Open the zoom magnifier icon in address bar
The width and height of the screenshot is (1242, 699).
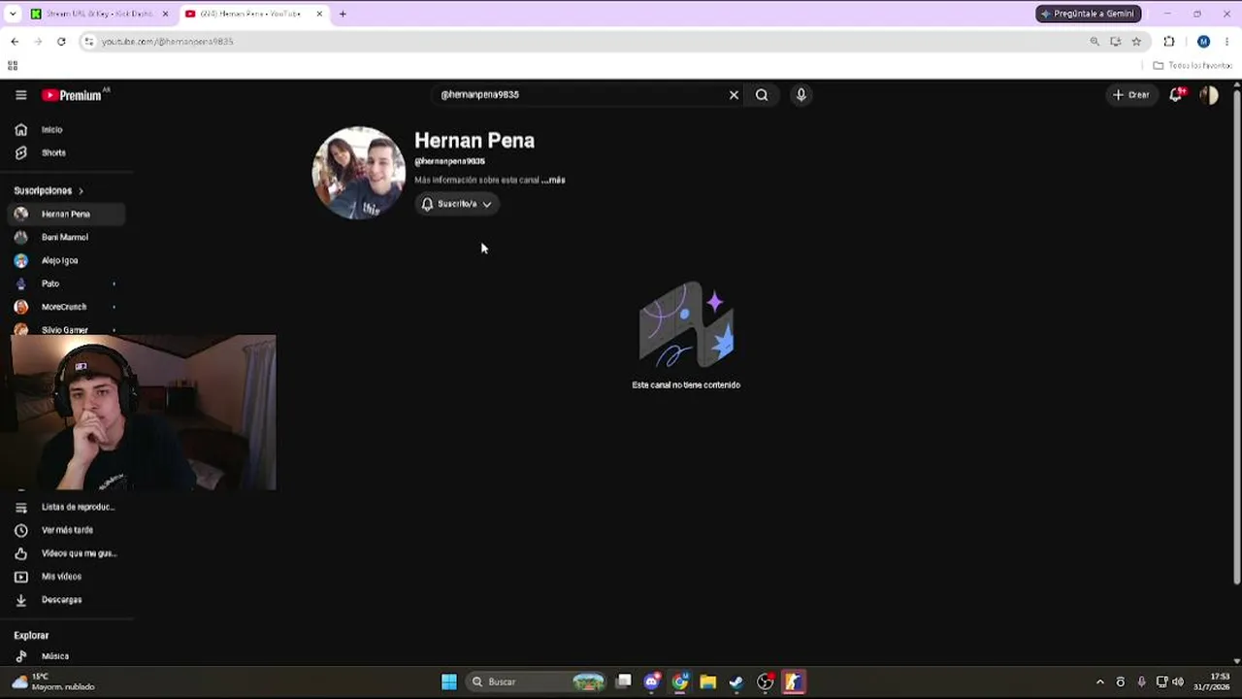(x=1095, y=42)
